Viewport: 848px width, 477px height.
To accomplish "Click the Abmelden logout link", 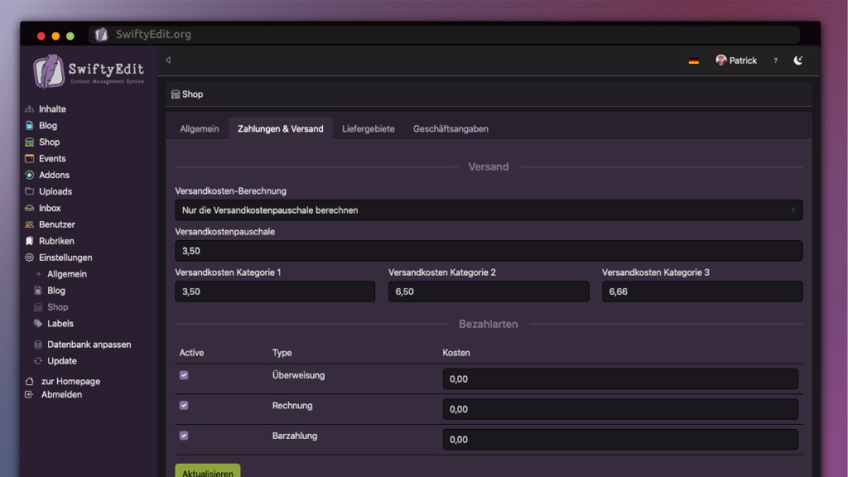I will pos(61,395).
